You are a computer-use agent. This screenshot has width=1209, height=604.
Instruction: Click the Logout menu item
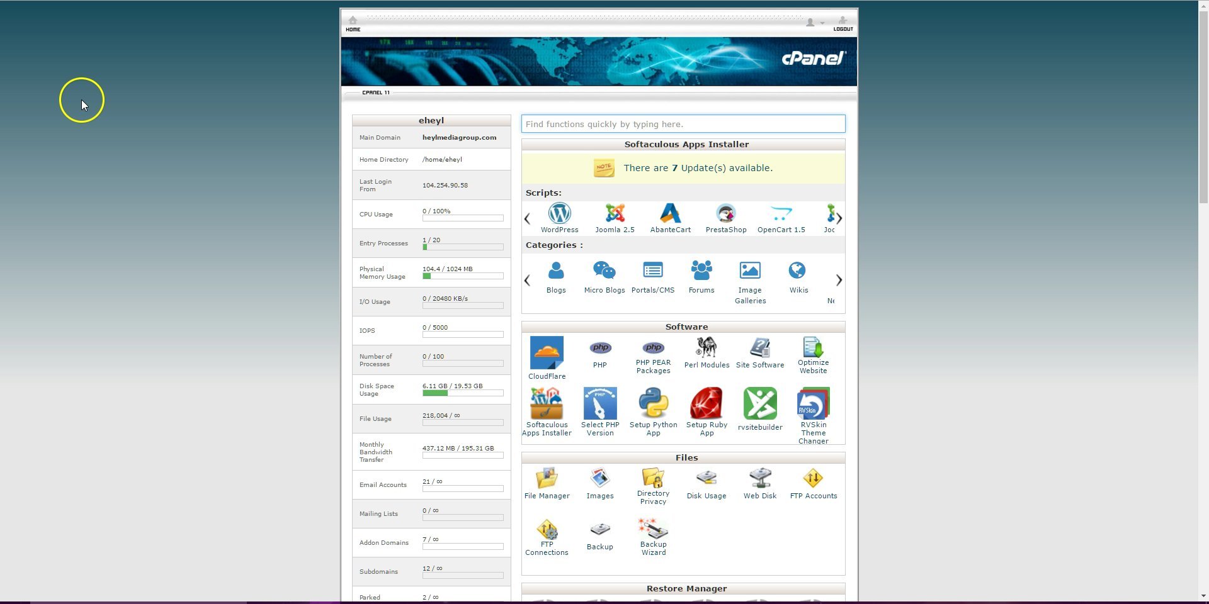[x=843, y=25]
